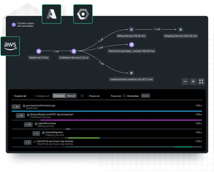Select the Fulfillment Service node icon
Image resolution: width=214 pixels, height=175 pixels.
pyautogui.click(x=74, y=51)
